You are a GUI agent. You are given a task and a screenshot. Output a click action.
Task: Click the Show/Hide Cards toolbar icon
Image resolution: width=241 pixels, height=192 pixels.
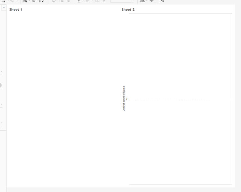(143, 1)
